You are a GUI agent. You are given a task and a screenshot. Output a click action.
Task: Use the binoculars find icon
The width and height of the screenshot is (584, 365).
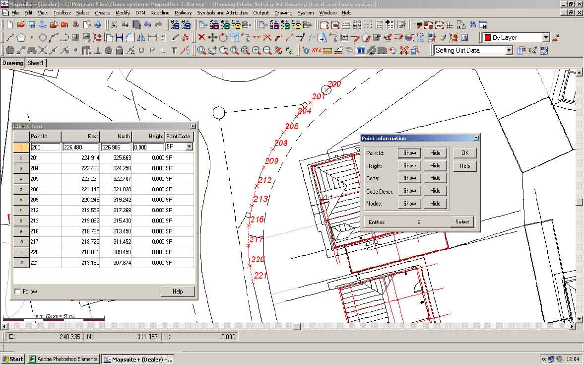click(x=472, y=23)
